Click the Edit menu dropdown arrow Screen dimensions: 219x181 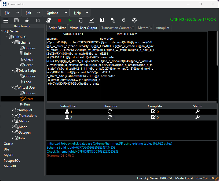pos(39,13)
